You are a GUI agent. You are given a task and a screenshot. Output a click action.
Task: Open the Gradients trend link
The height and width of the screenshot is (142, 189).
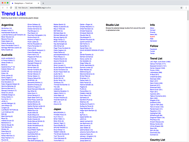click(155, 102)
